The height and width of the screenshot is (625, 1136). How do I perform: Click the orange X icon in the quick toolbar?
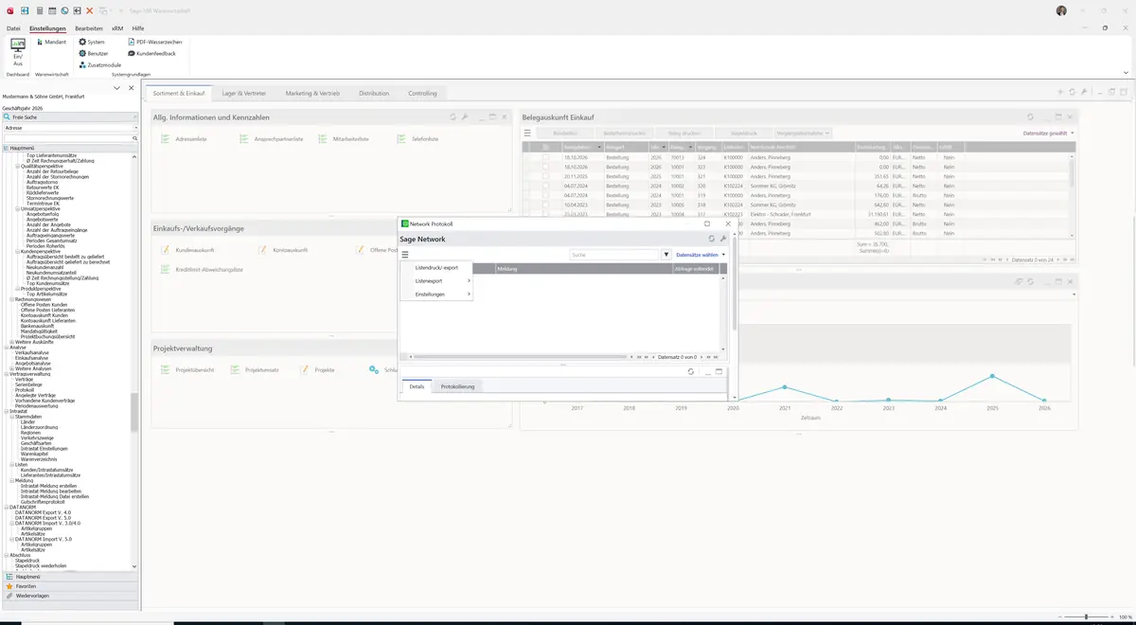pyautogui.click(x=89, y=9)
